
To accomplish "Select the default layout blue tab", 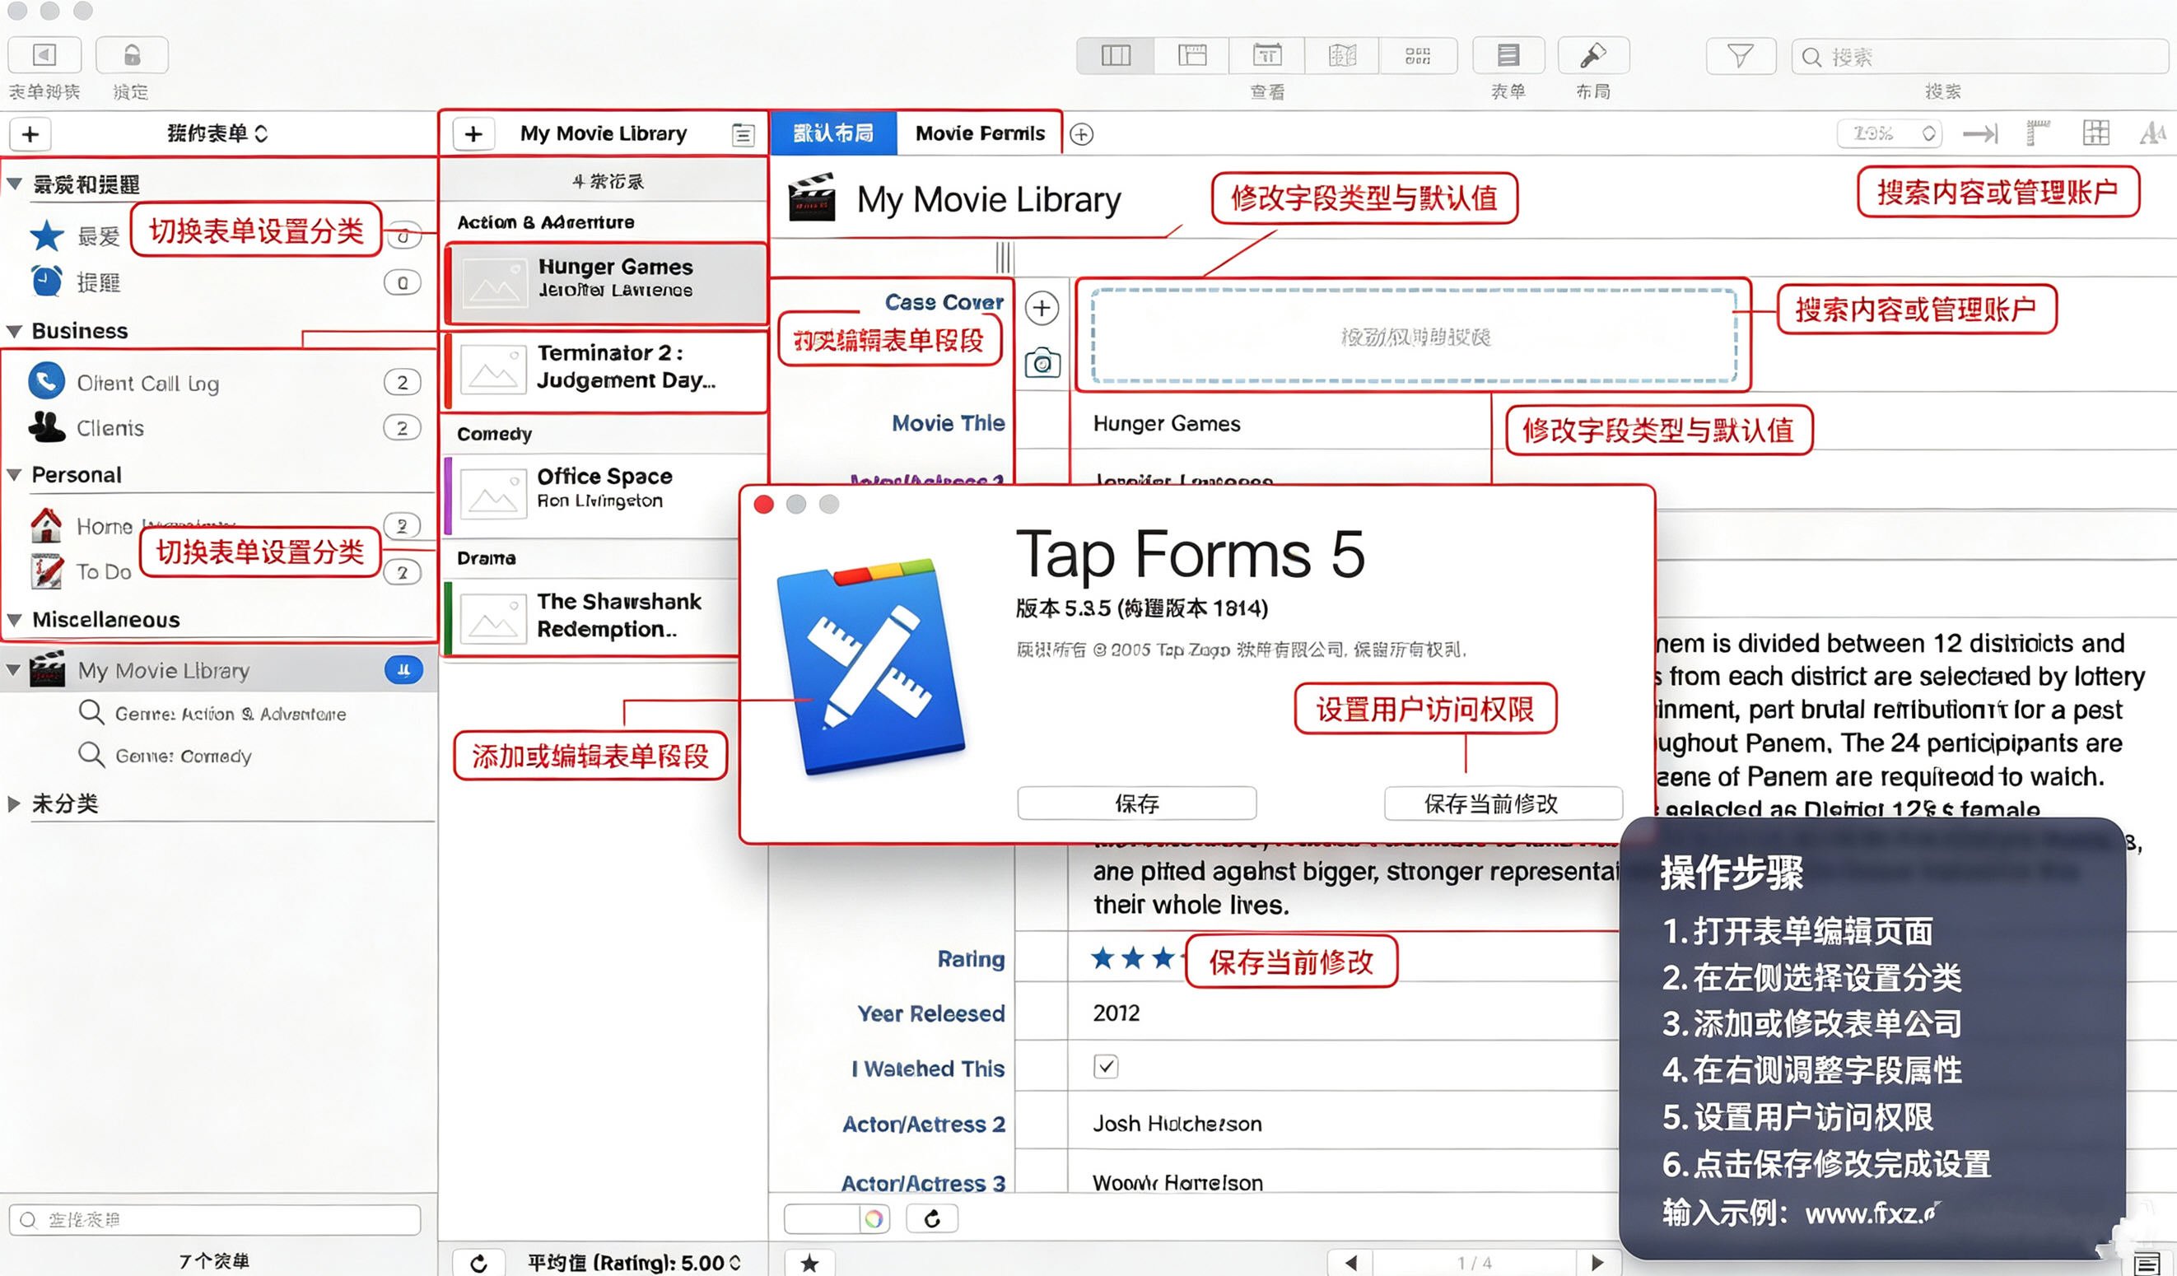I will pos(832,133).
